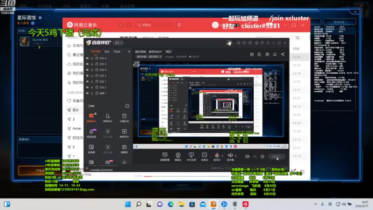Viewport: 373px width, 210px height.
Task: Add 摄像头 camera source
Action: [x=178, y=157]
